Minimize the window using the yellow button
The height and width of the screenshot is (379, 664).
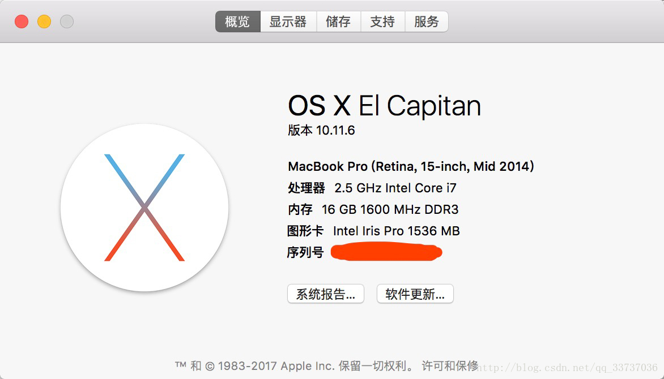pyautogui.click(x=44, y=21)
